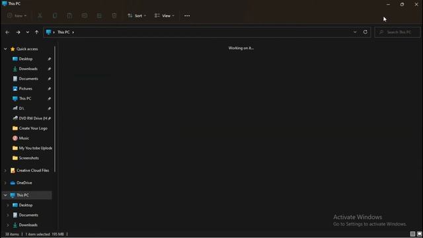Collapse the This PC tree node
This screenshot has width=423, height=238.
click(5, 195)
